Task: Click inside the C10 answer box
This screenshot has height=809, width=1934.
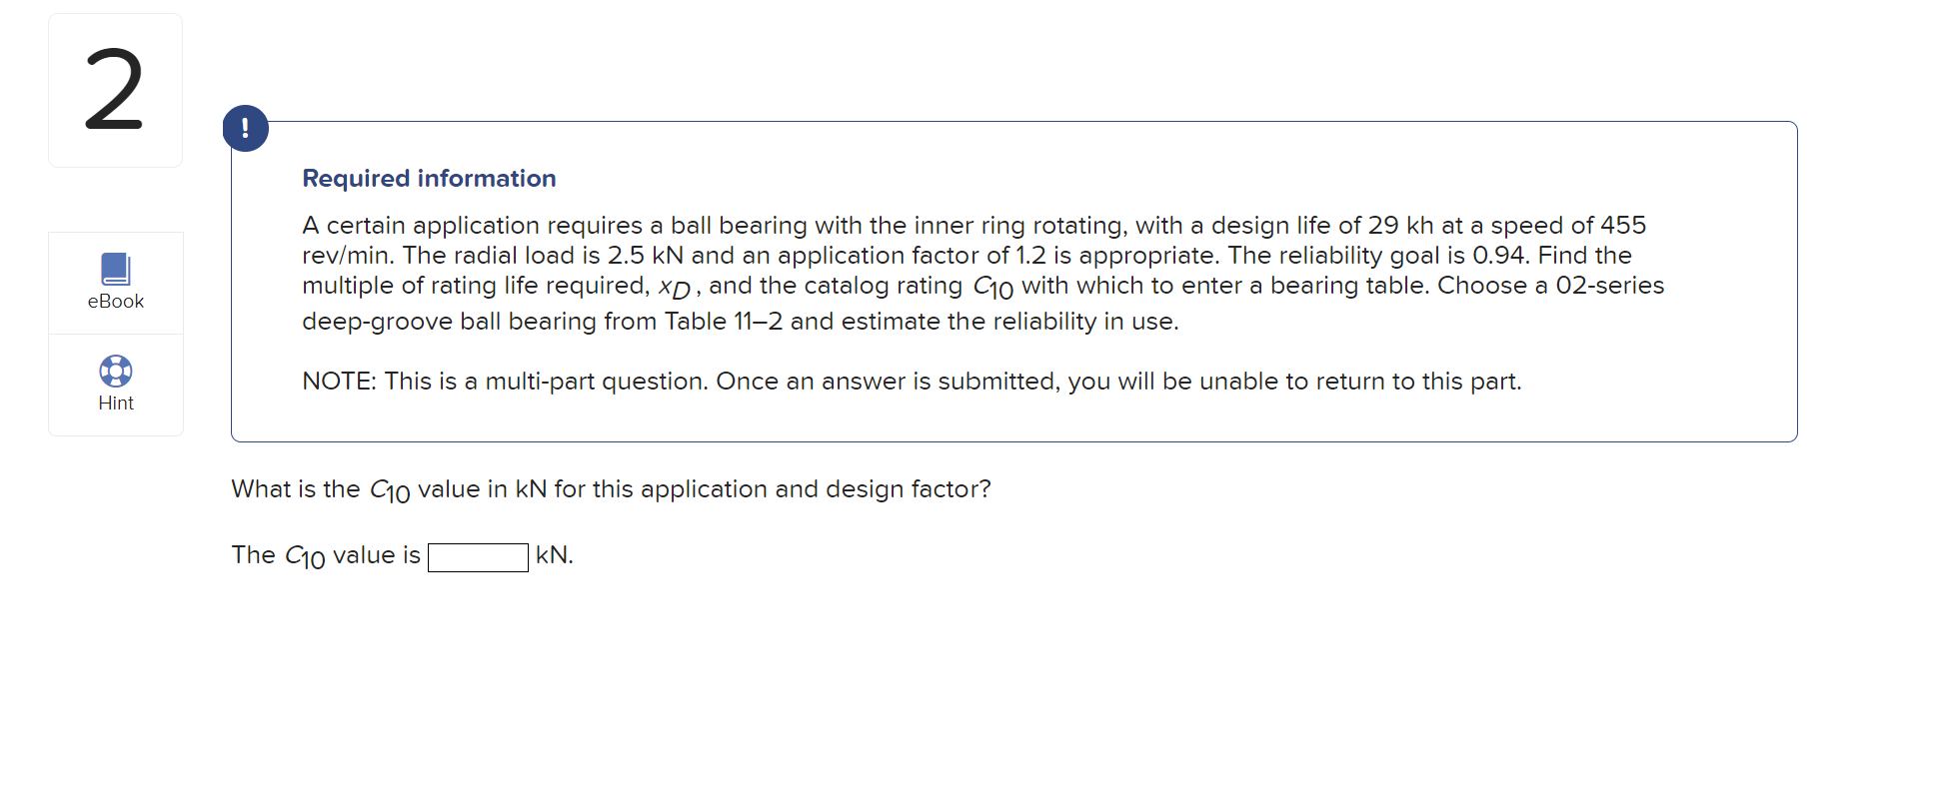Action: tap(478, 556)
